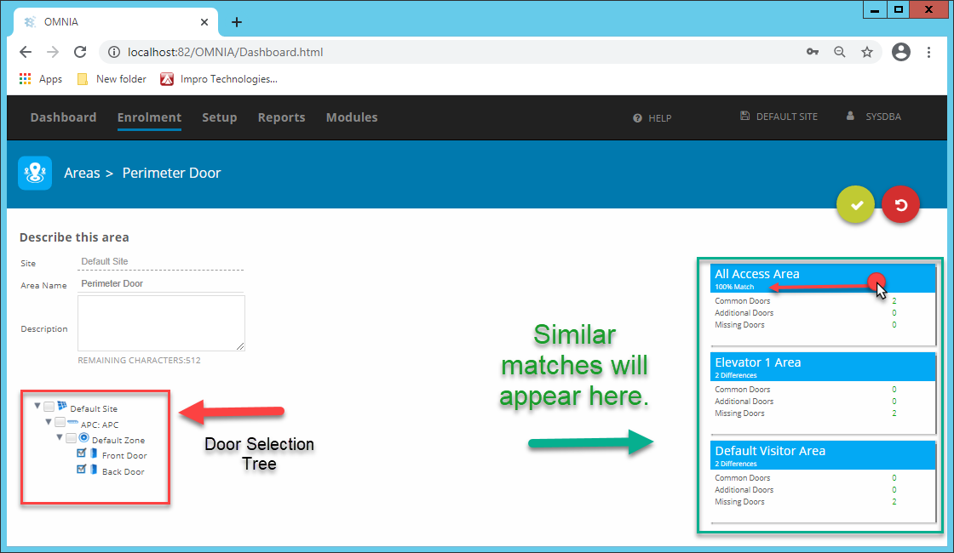The width and height of the screenshot is (954, 553).
Task: Select the All Access Area match card
Action: point(823,305)
